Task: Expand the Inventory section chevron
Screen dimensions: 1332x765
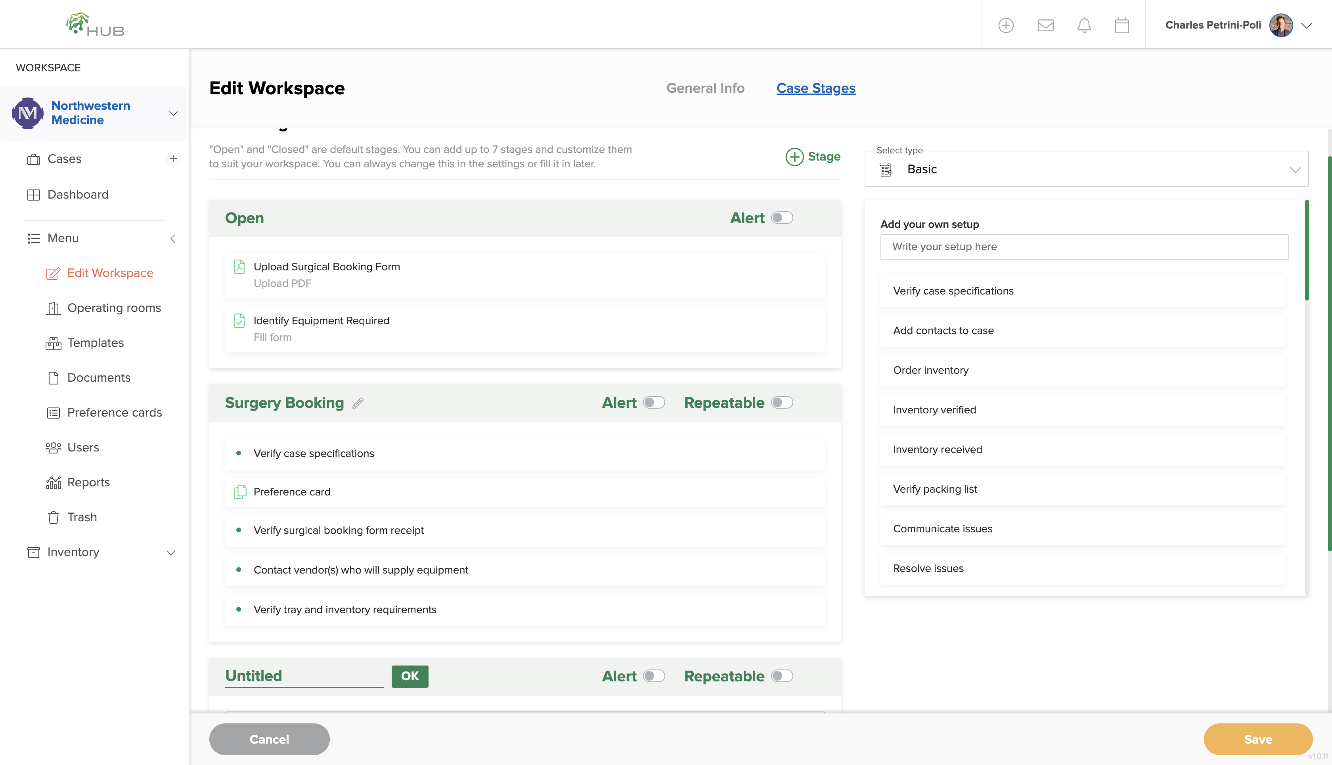Action: coord(171,552)
